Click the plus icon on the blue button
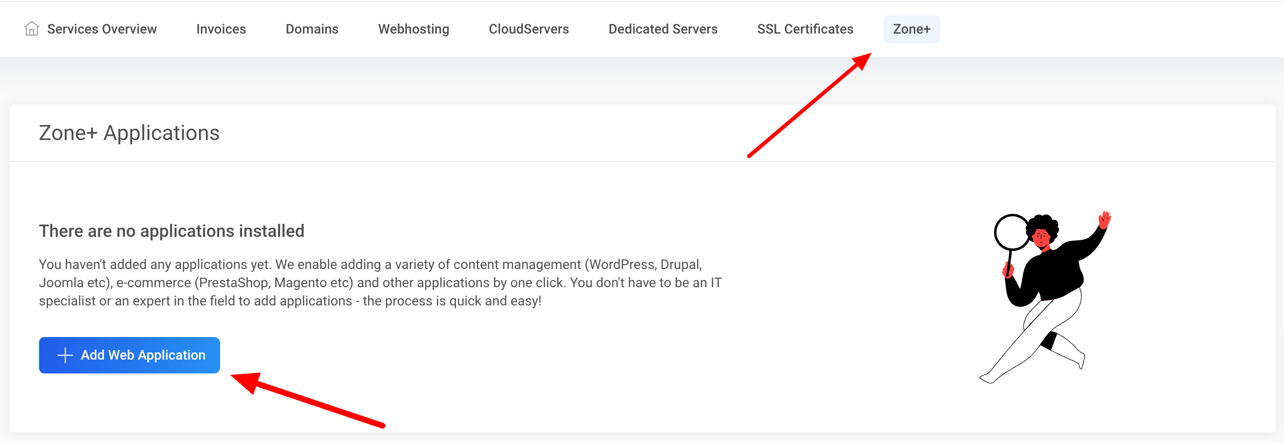 tap(65, 355)
